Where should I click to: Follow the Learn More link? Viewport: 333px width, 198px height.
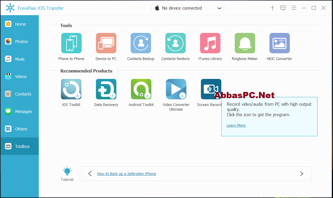(236, 125)
